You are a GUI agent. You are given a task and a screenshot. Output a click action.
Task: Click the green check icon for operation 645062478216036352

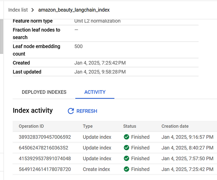(x=126, y=148)
